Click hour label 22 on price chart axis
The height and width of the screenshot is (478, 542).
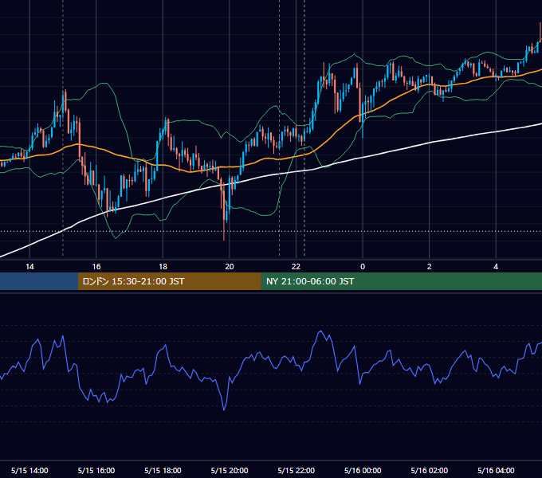(x=297, y=267)
